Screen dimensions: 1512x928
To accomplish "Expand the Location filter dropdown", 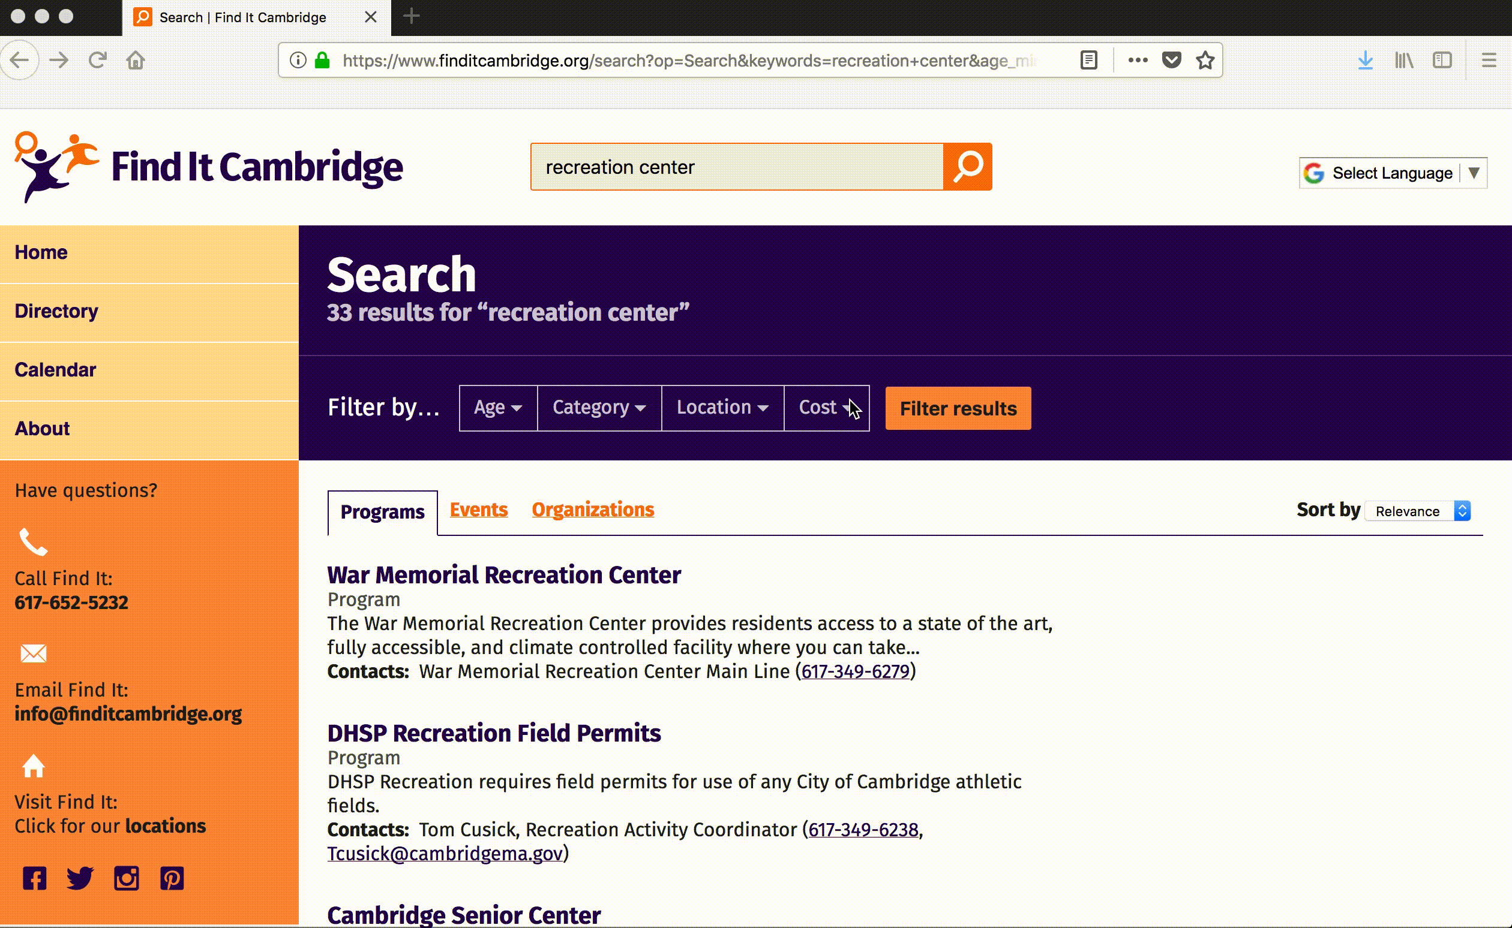I will click(723, 408).
